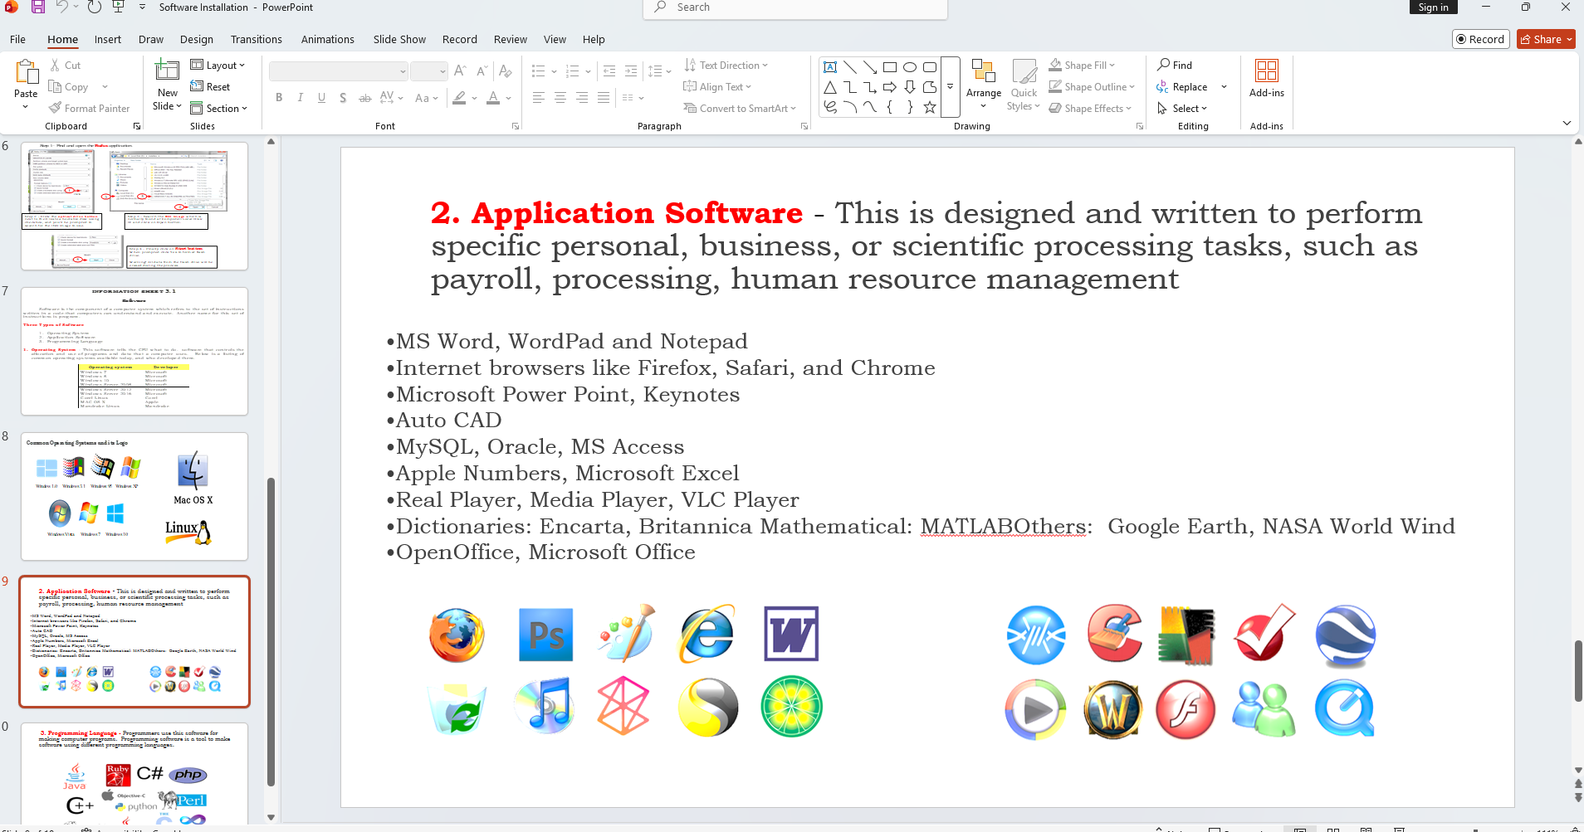
Task: Open the Transitions tab
Action: pos(257,39)
